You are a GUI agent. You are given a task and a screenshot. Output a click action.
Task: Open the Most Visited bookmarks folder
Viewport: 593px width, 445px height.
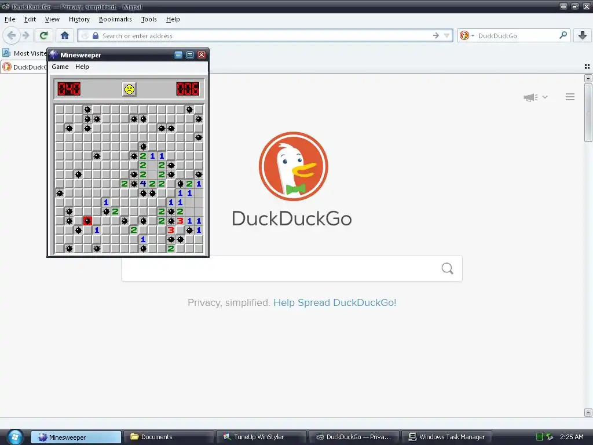coord(24,53)
